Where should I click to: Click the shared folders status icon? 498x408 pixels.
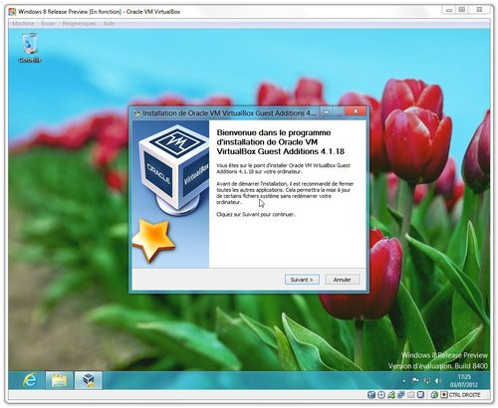(x=410, y=395)
